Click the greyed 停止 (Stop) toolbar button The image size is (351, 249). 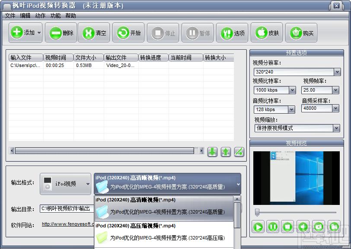[163, 33]
